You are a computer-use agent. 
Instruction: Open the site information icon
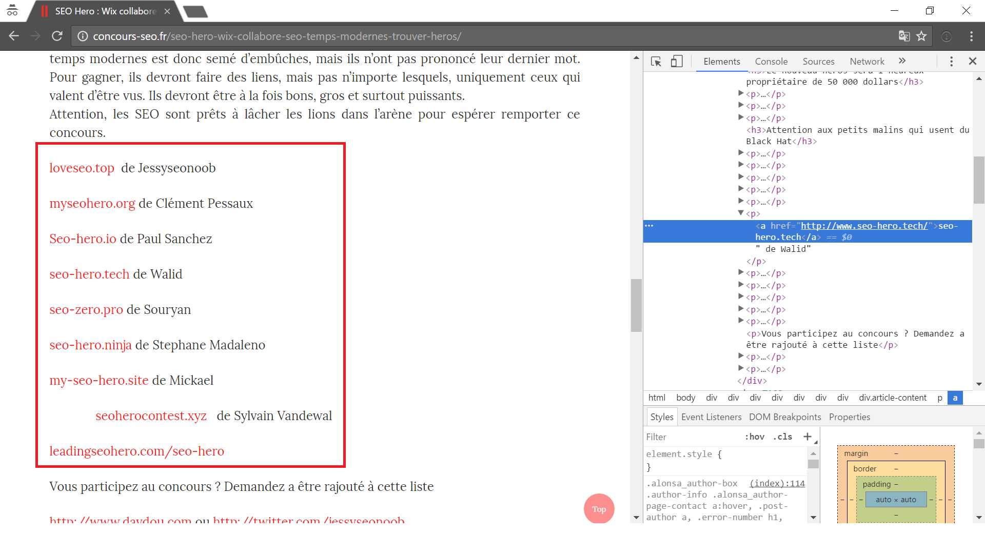(82, 36)
